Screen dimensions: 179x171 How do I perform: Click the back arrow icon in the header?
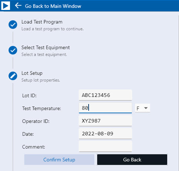click(18, 6)
